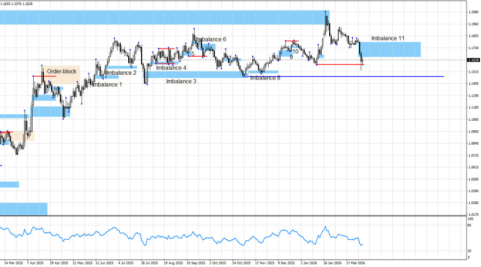Click the 4 Jul 2025 date label
Viewport: 481px width, 267px height.
[x=126, y=263]
